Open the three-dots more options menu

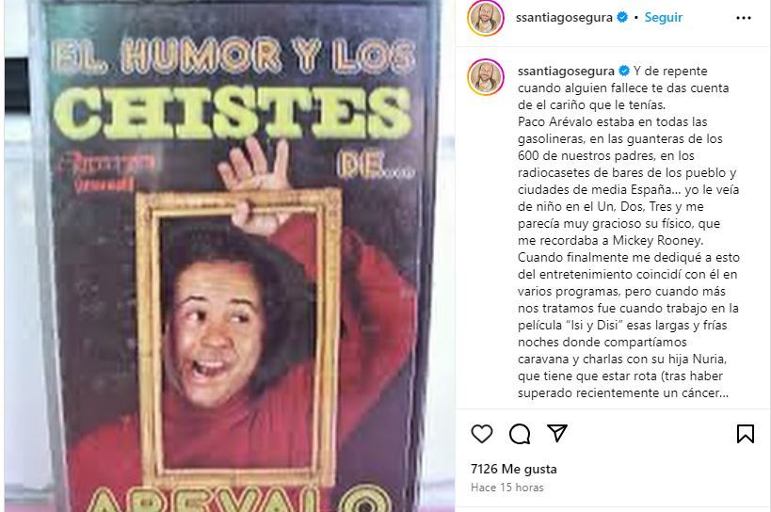[744, 18]
